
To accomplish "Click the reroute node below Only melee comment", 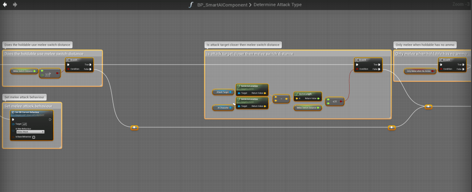I will click(428, 107).
